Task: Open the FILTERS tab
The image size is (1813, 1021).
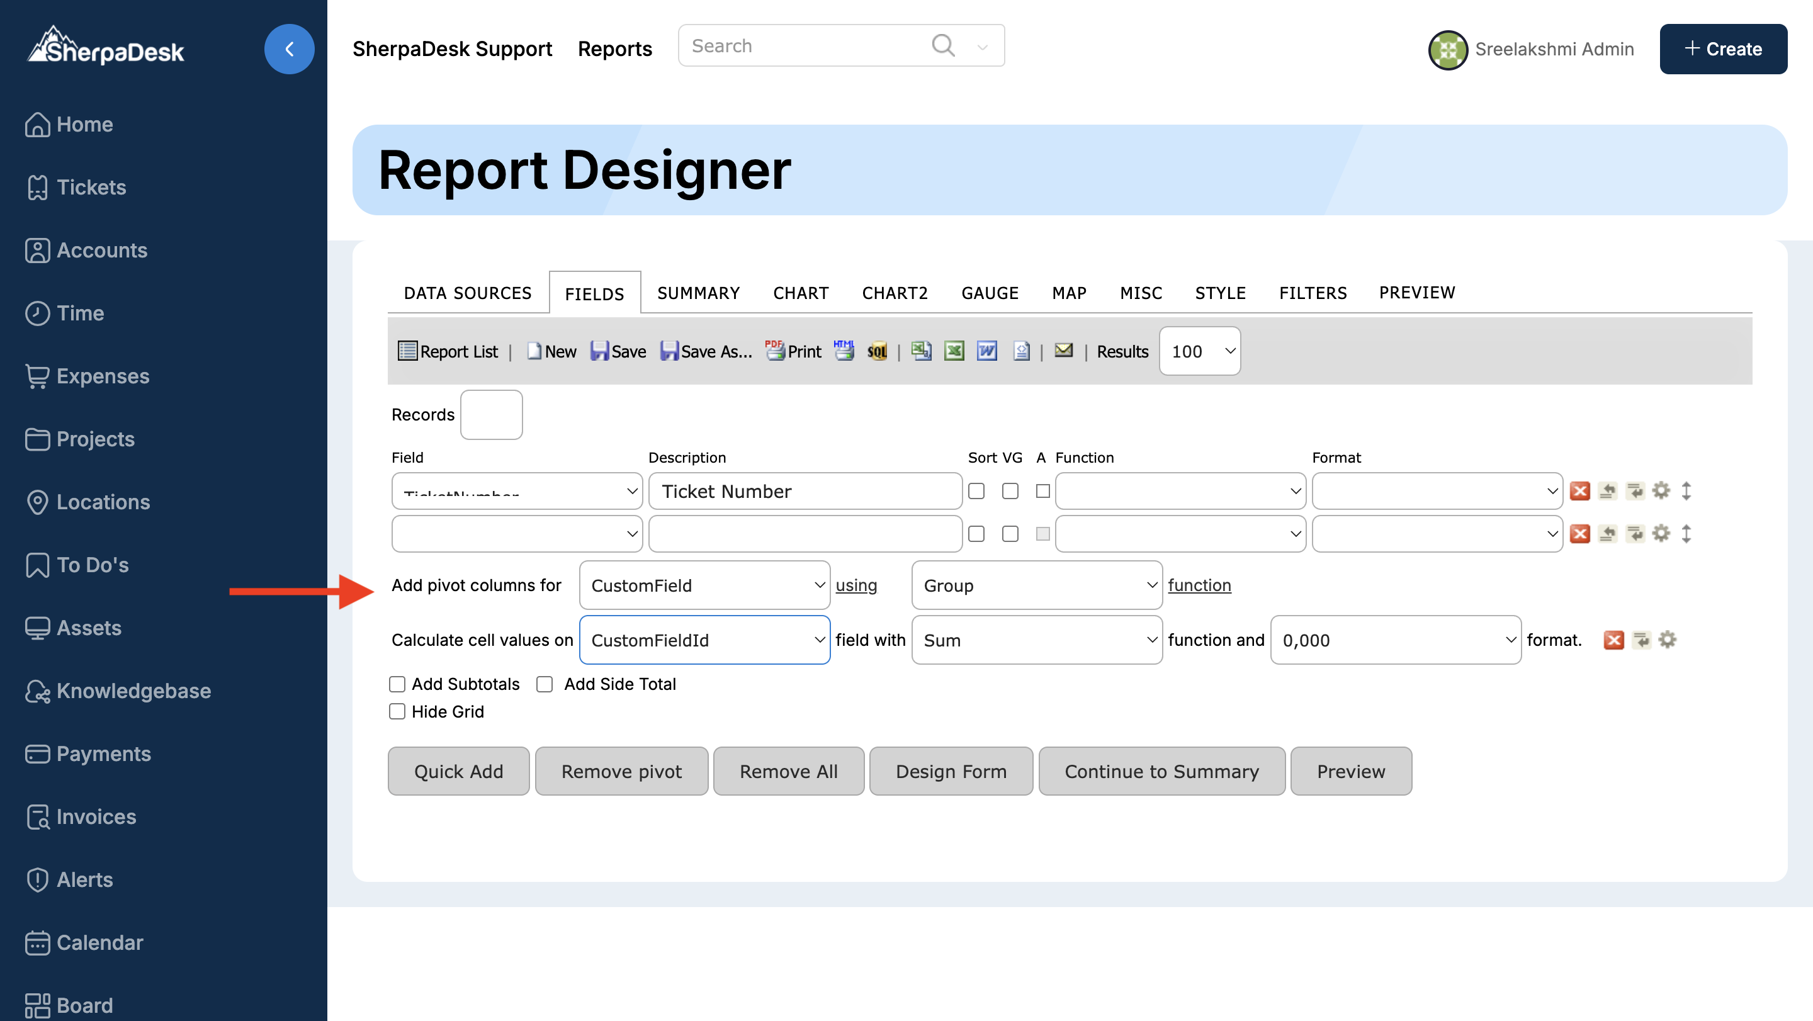Action: coord(1312,293)
